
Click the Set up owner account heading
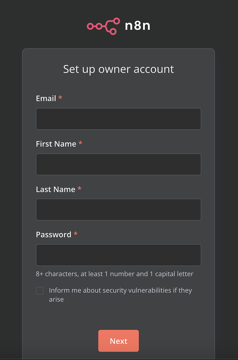point(118,69)
